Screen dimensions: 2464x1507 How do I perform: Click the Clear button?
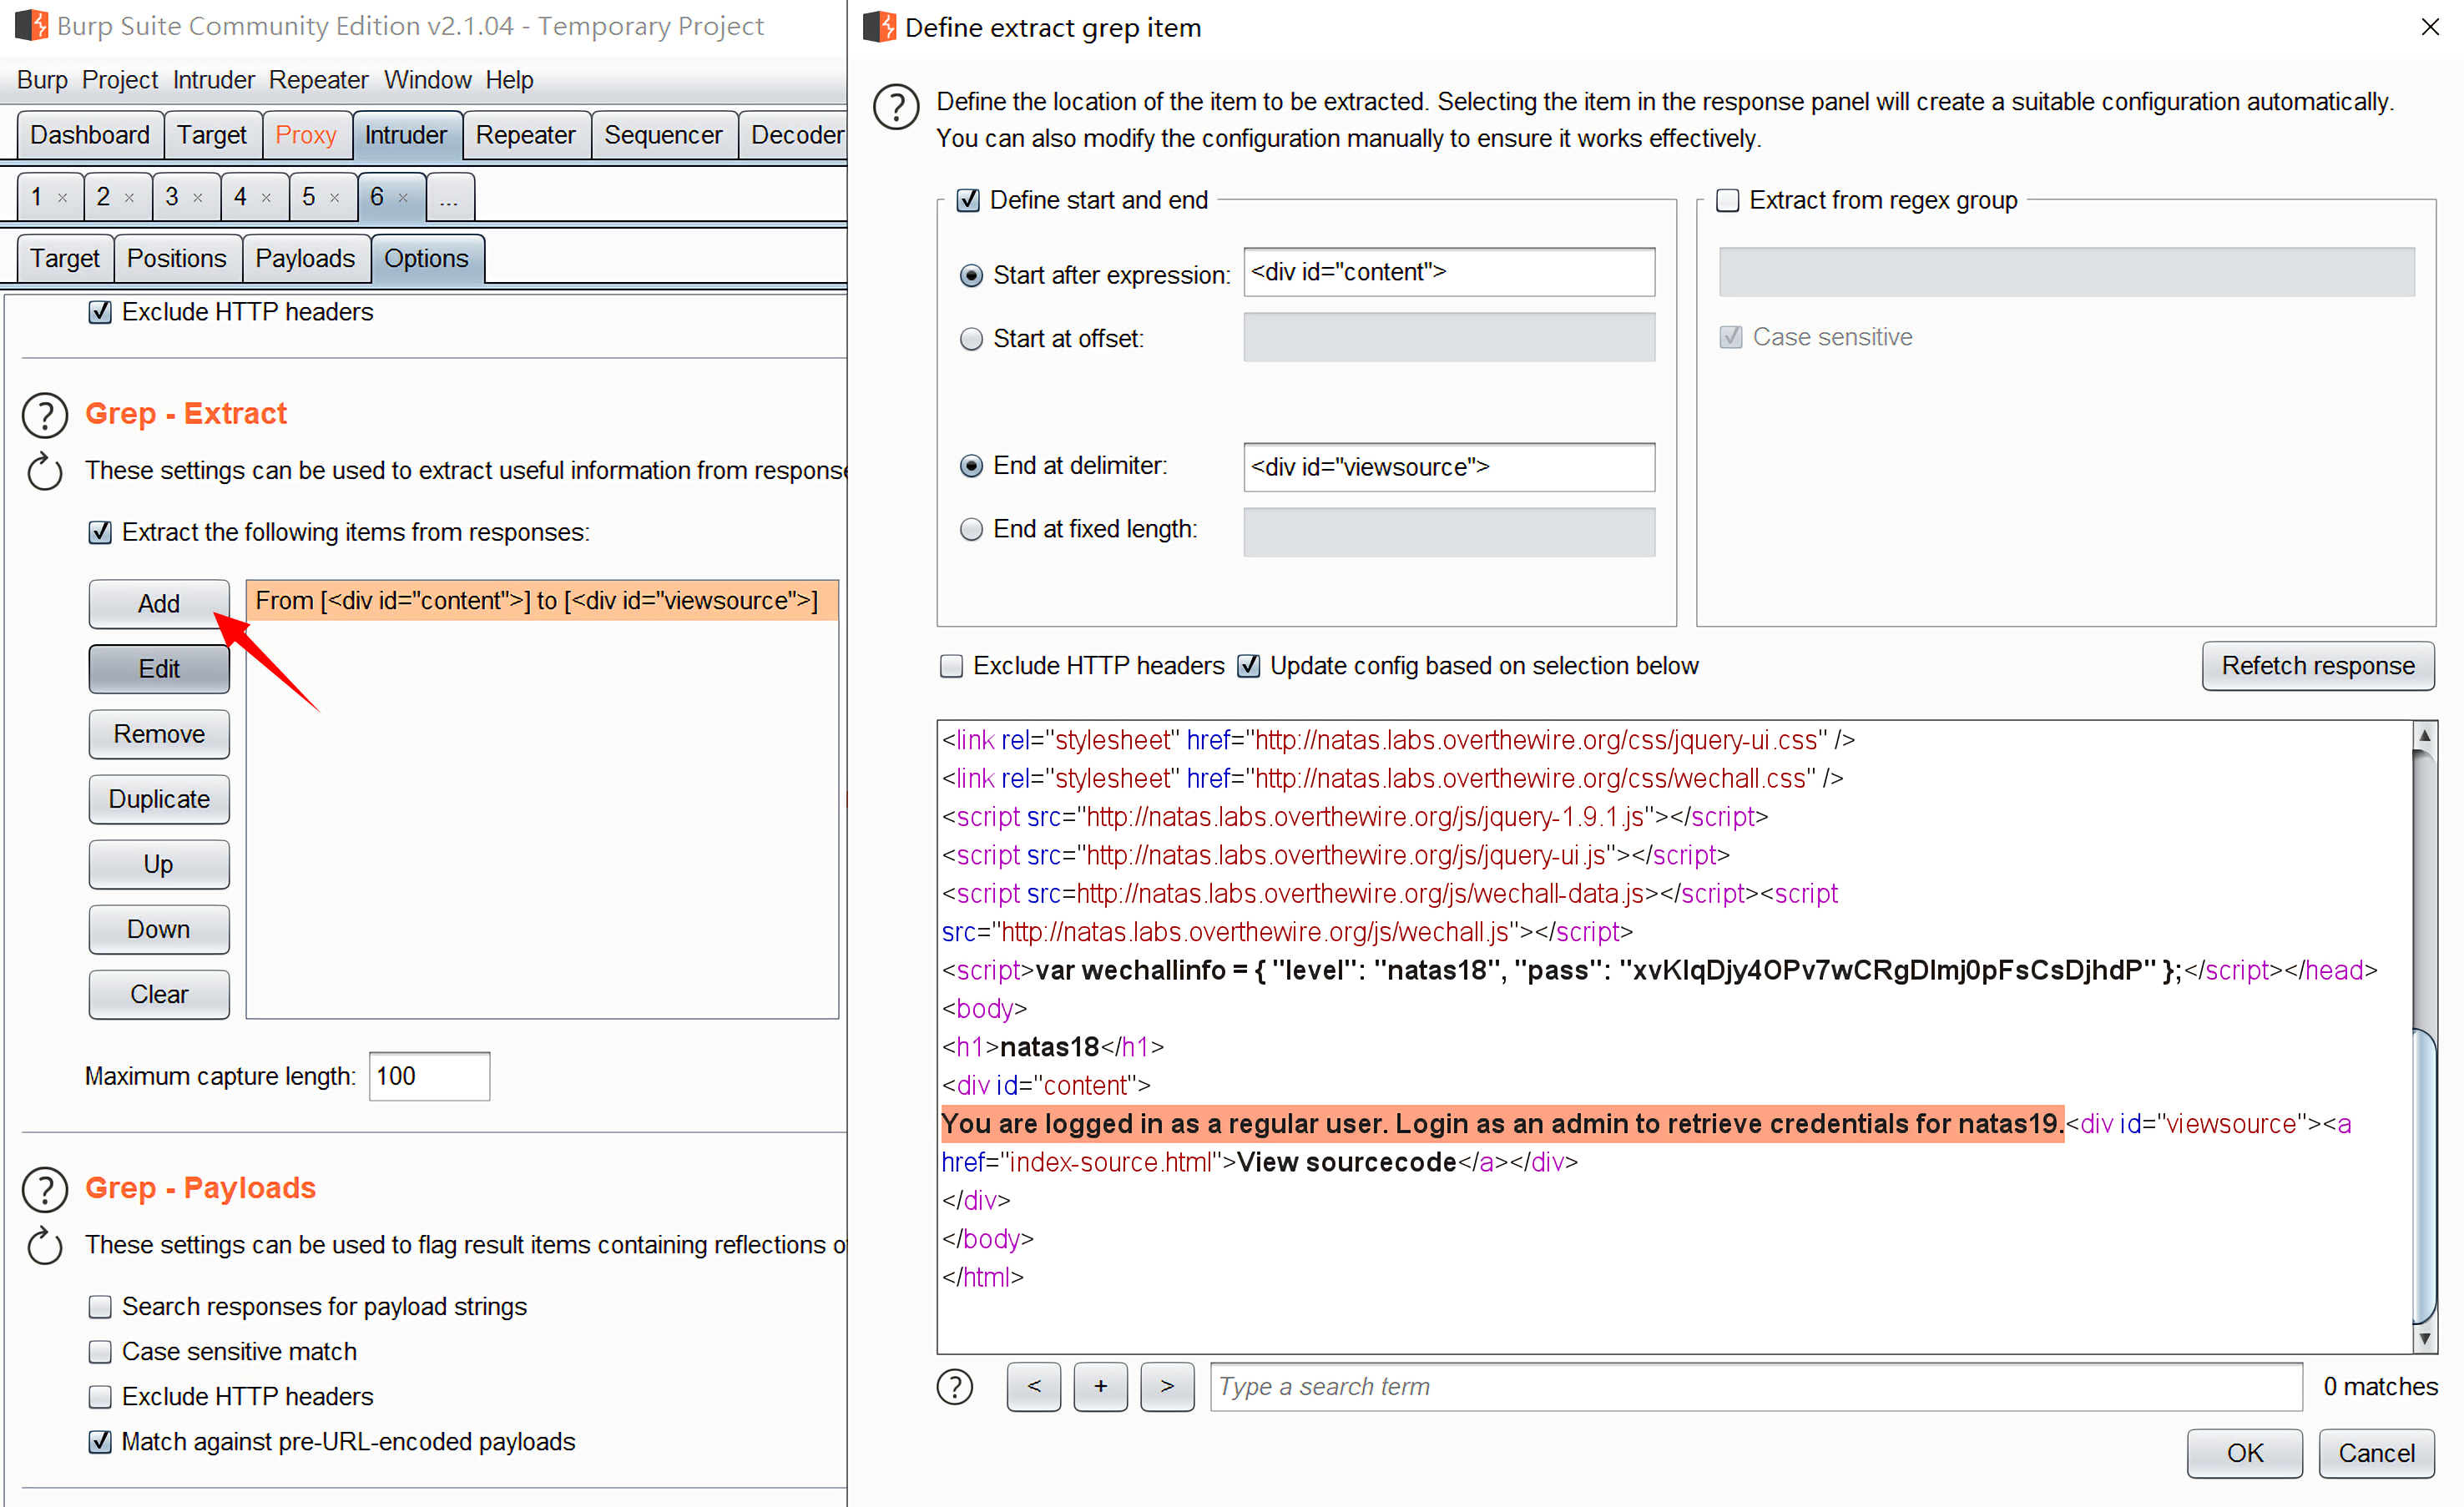pos(159,994)
